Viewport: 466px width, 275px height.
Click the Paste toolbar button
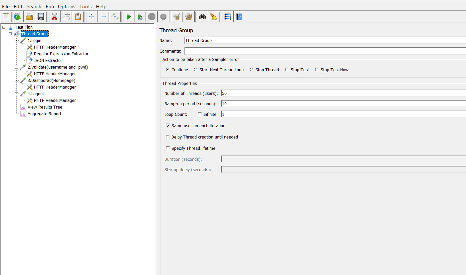coord(78,16)
